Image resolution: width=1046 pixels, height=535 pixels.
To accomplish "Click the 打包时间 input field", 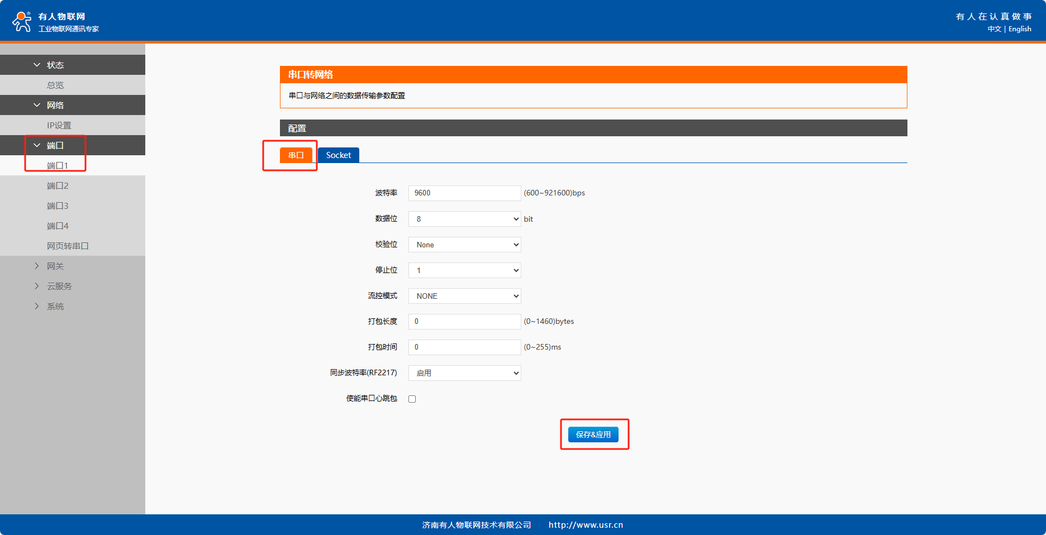I will 464,347.
